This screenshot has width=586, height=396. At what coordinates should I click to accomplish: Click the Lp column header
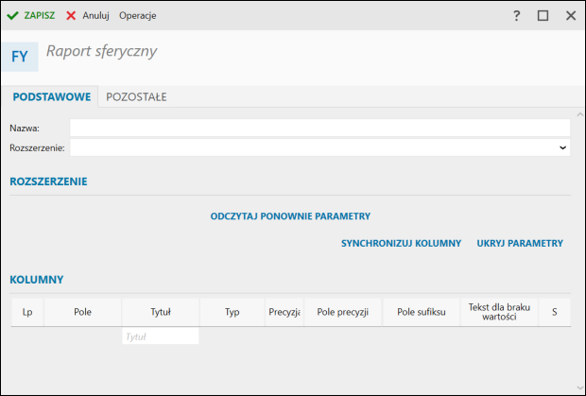(27, 312)
